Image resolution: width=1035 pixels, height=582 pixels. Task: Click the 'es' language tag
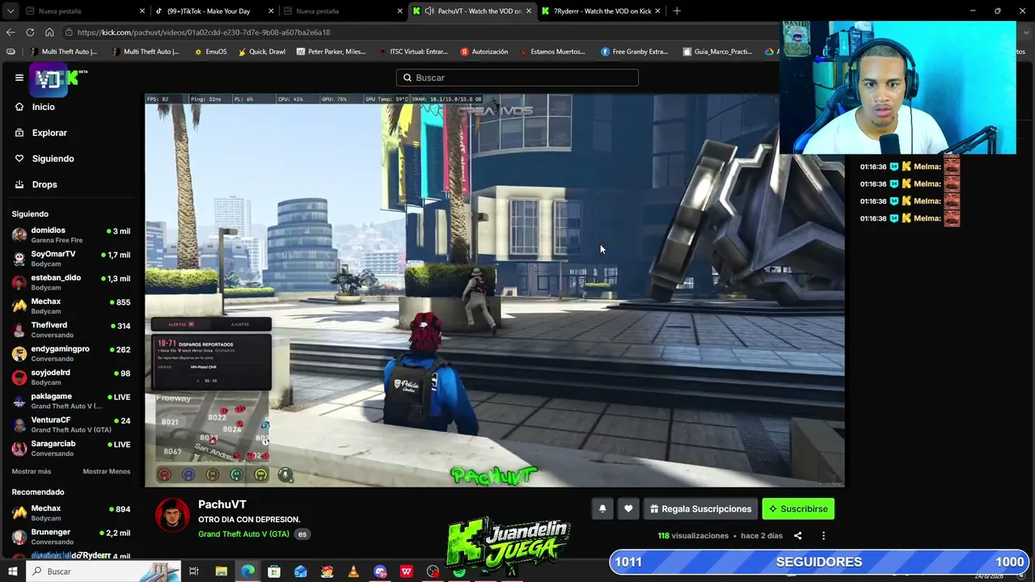point(302,534)
